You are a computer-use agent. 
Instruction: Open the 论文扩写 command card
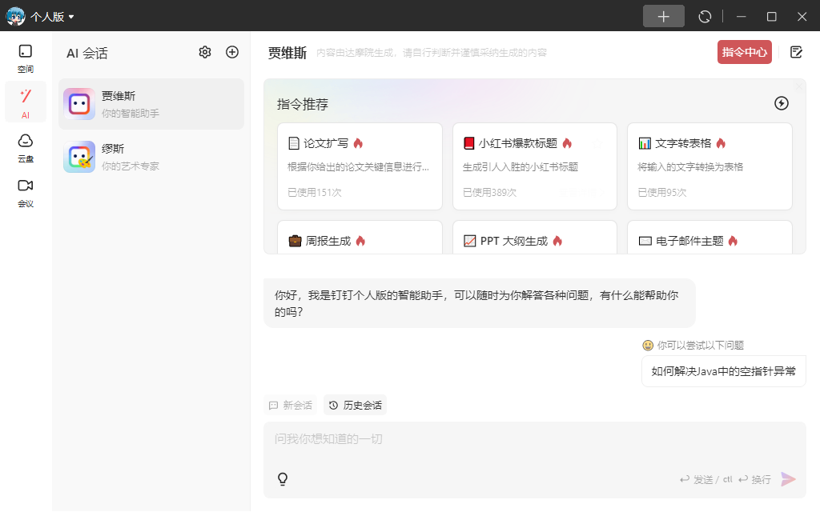(360, 166)
